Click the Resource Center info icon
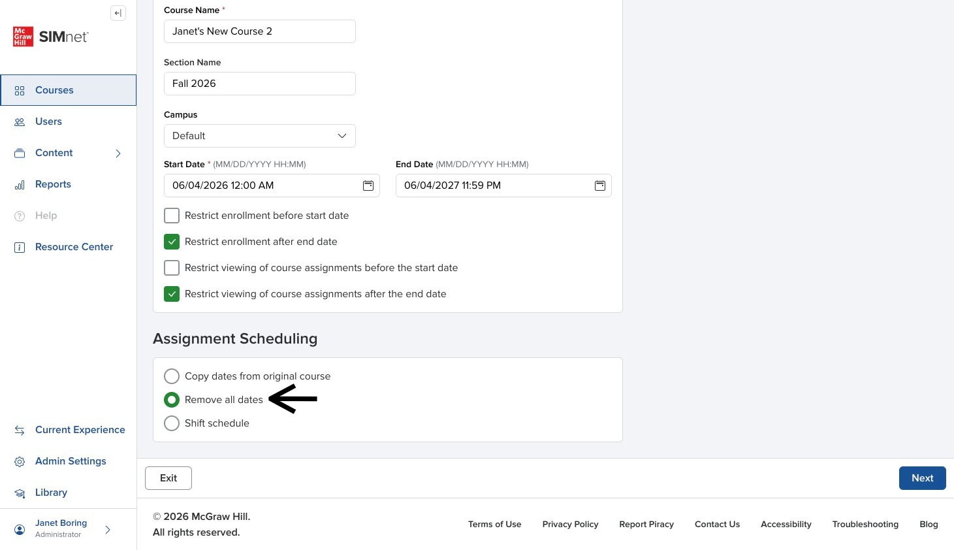This screenshot has width=954, height=550. point(20,248)
